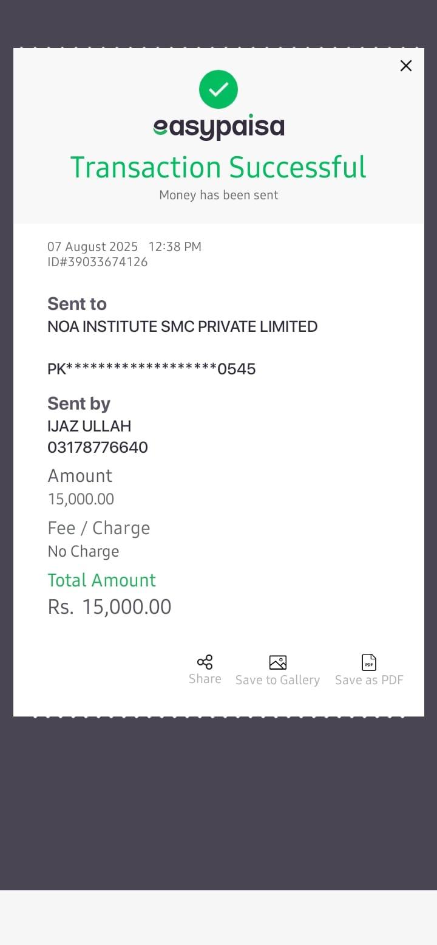This screenshot has height=945, width=437.
Task: Click the "Save as PDF" text label
Action: click(369, 680)
